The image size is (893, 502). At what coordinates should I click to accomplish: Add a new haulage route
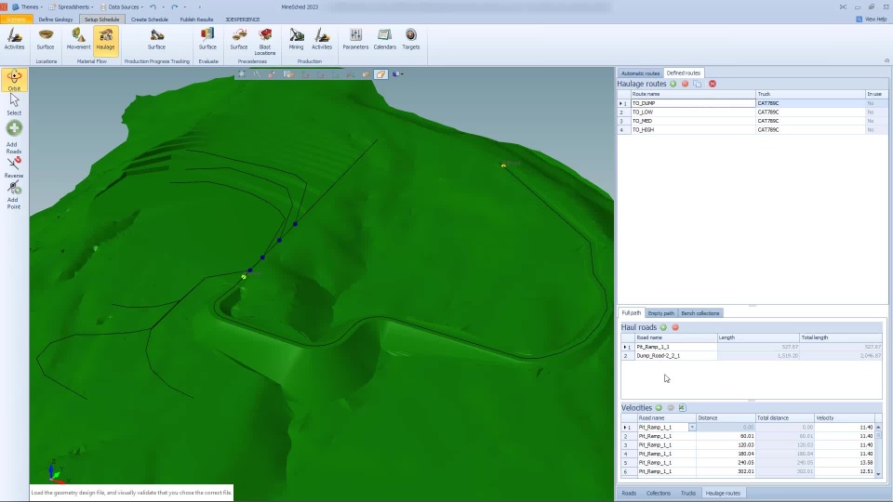point(673,84)
